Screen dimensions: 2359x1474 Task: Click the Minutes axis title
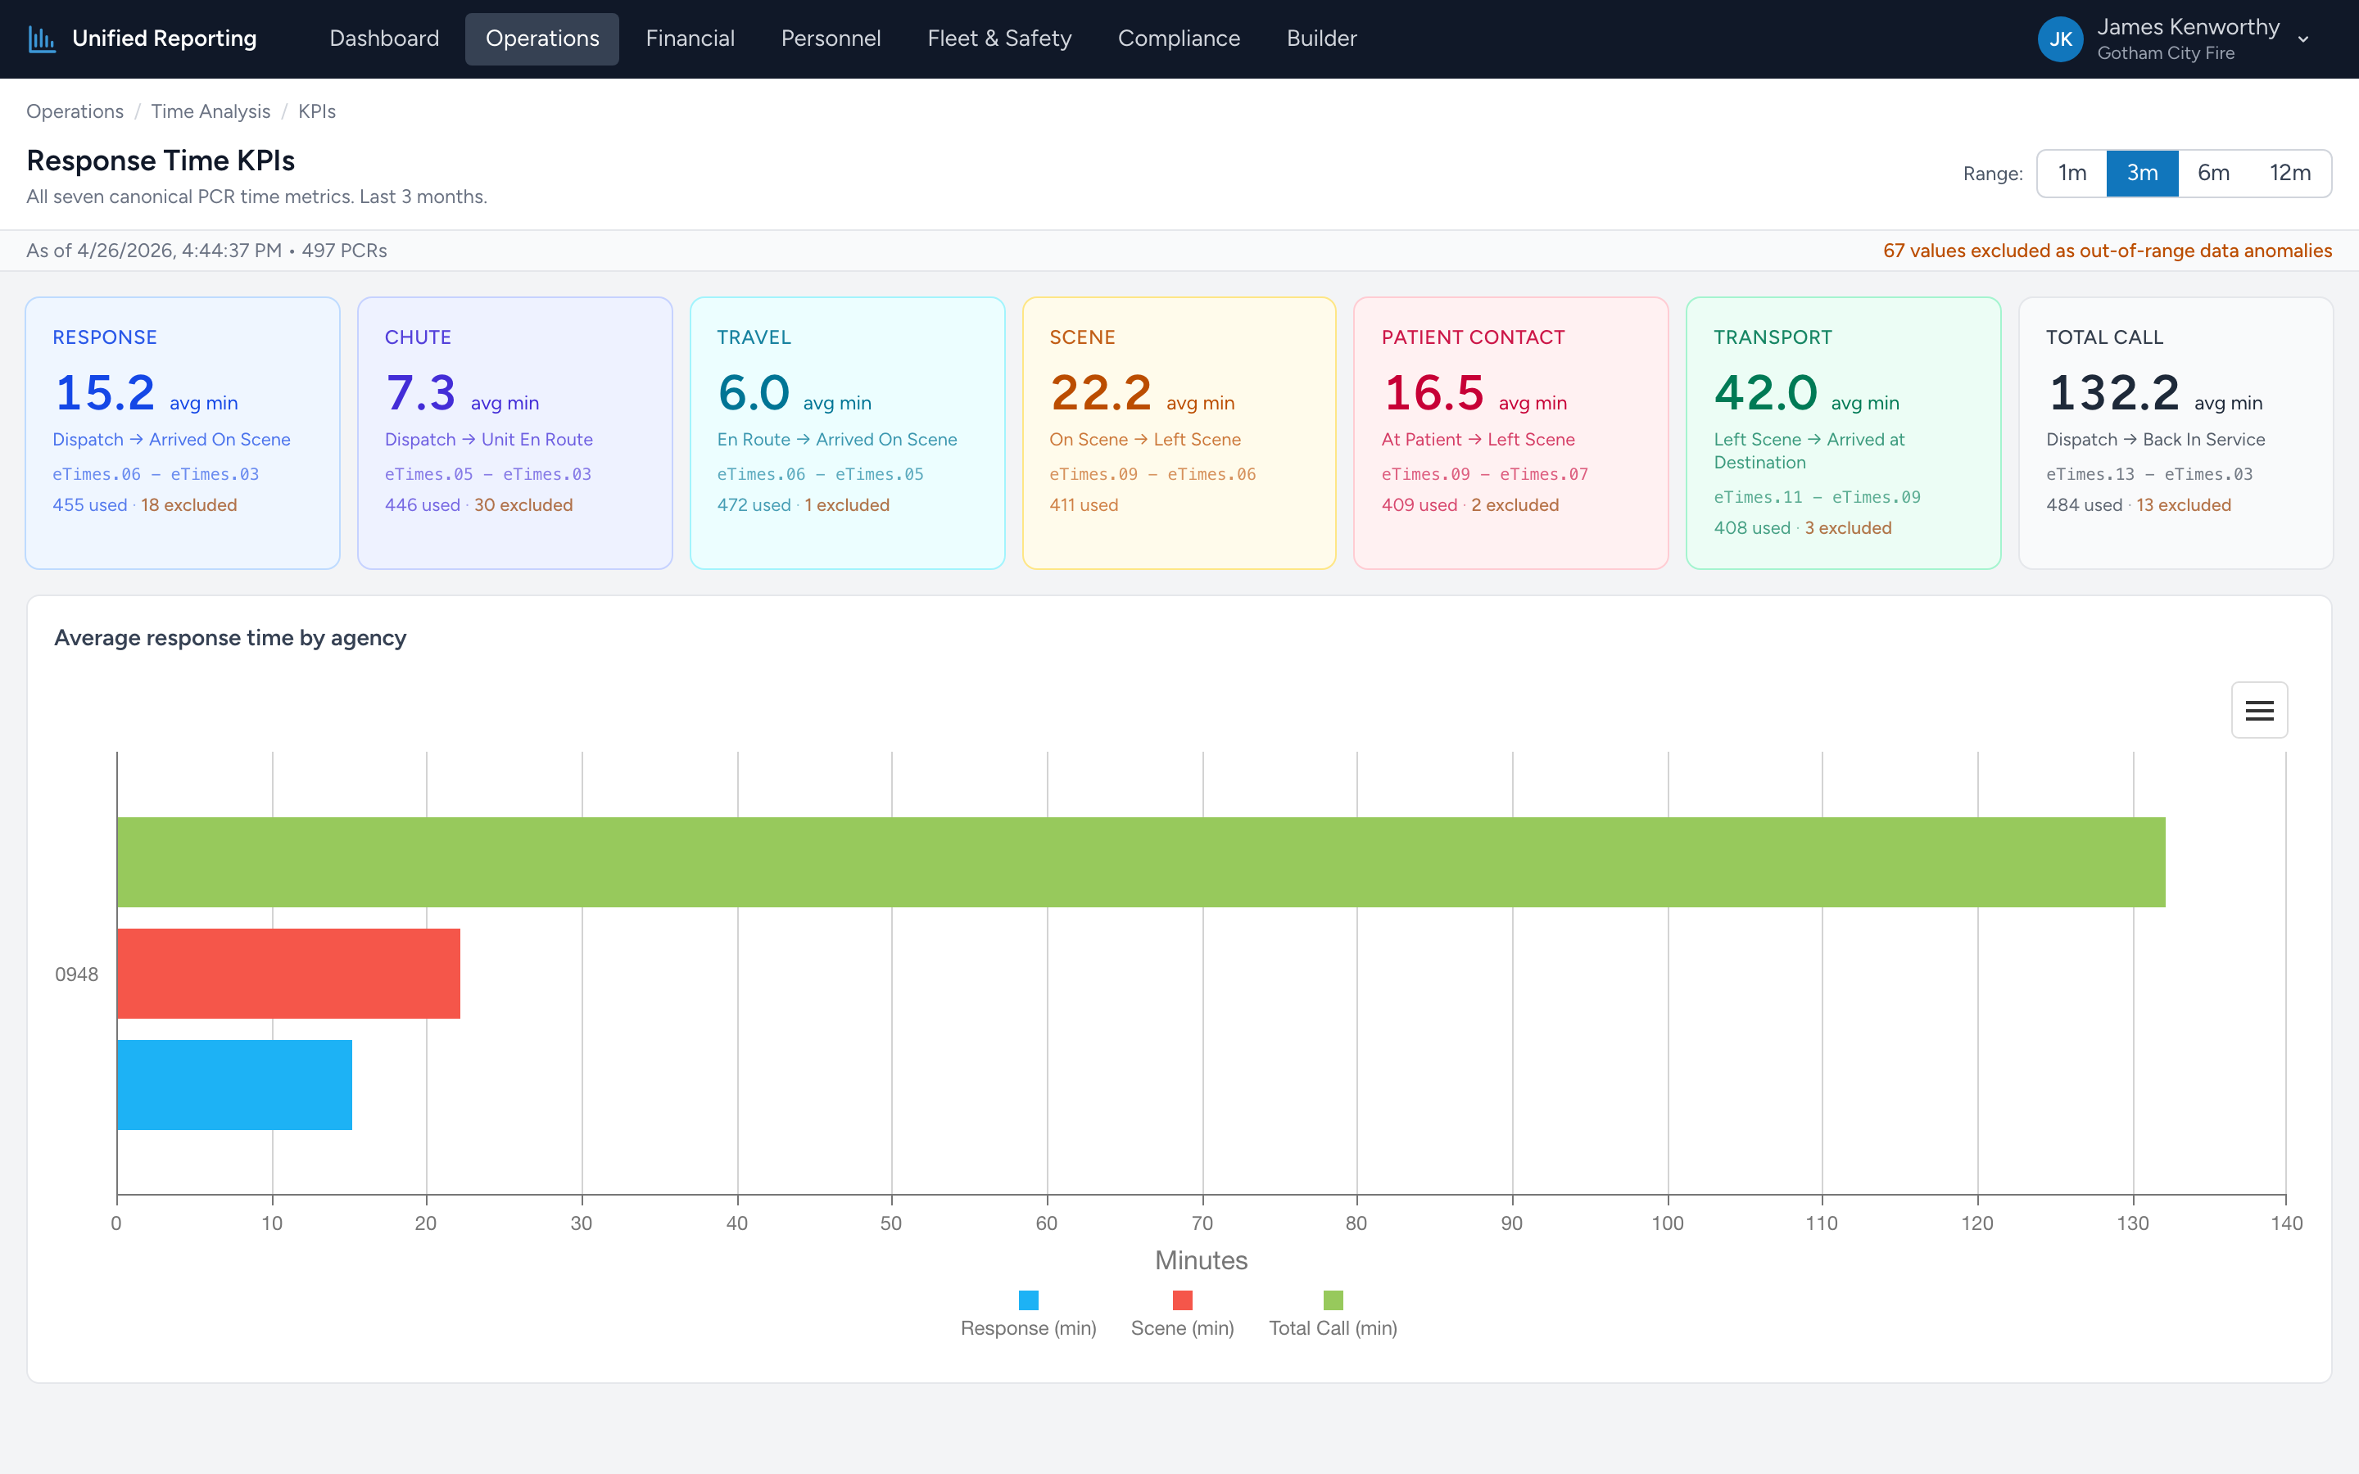1201,1260
